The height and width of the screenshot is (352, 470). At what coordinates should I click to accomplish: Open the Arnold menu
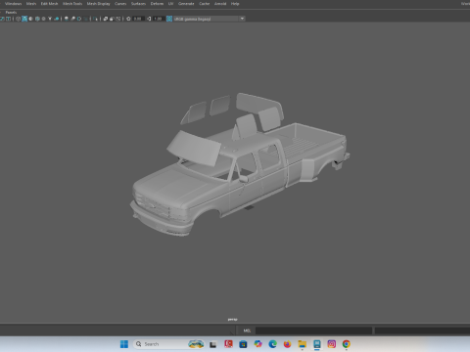pyautogui.click(x=220, y=4)
